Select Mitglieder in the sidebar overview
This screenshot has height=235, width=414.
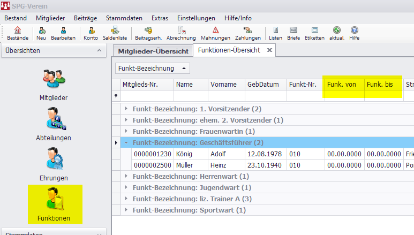click(x=54, y=85)
